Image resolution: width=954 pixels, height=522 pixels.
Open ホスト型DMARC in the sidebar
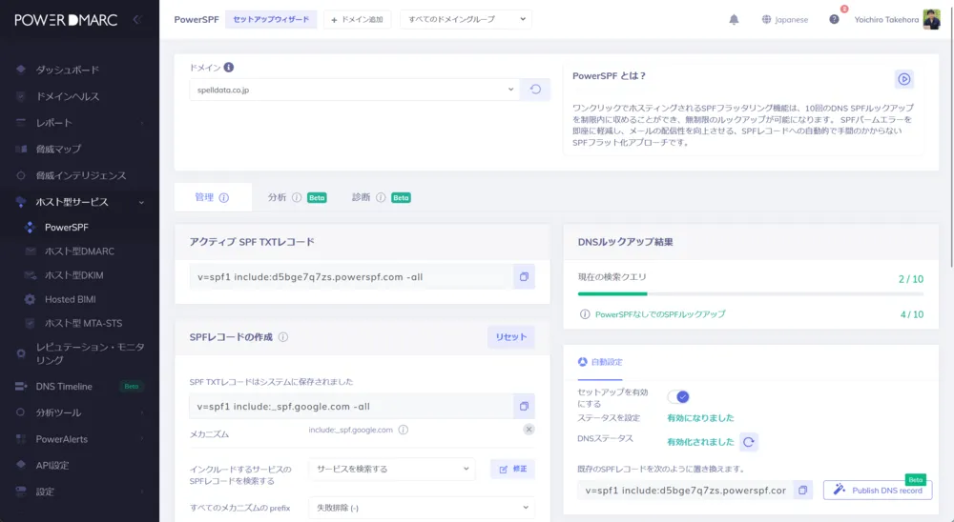point(79,251)
